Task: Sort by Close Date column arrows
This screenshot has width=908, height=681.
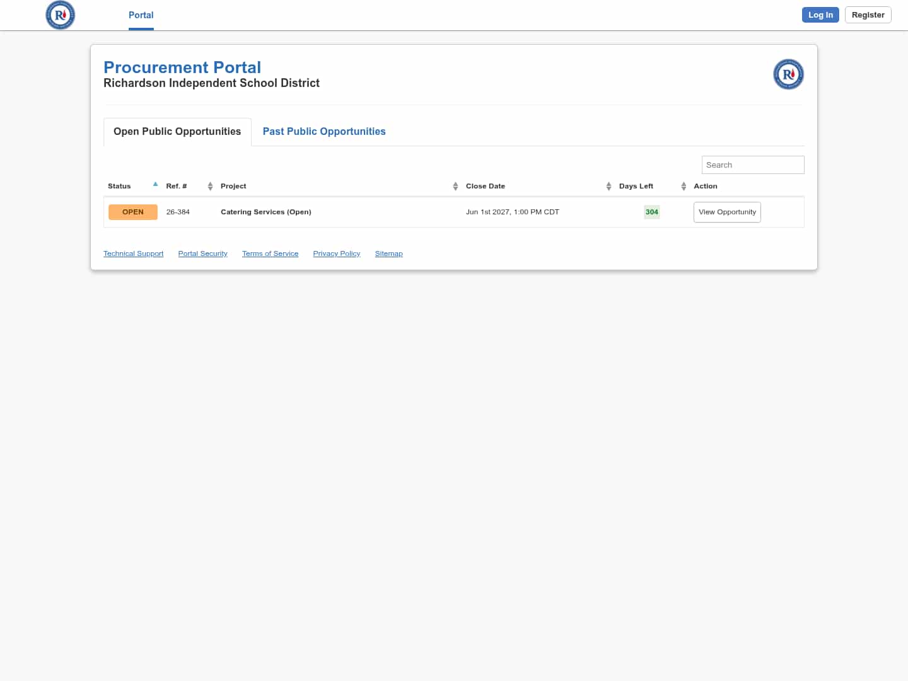Action: click(608, 186)
